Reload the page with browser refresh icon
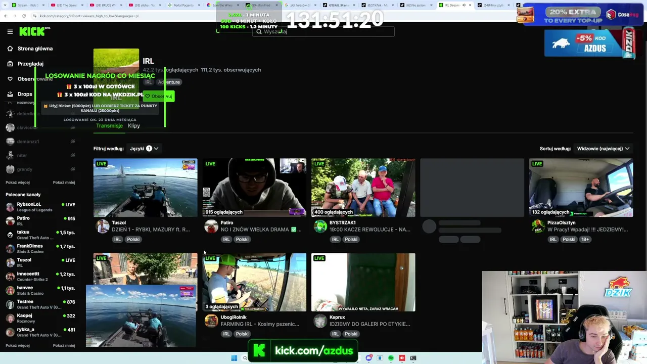 (x=24, y=16)
